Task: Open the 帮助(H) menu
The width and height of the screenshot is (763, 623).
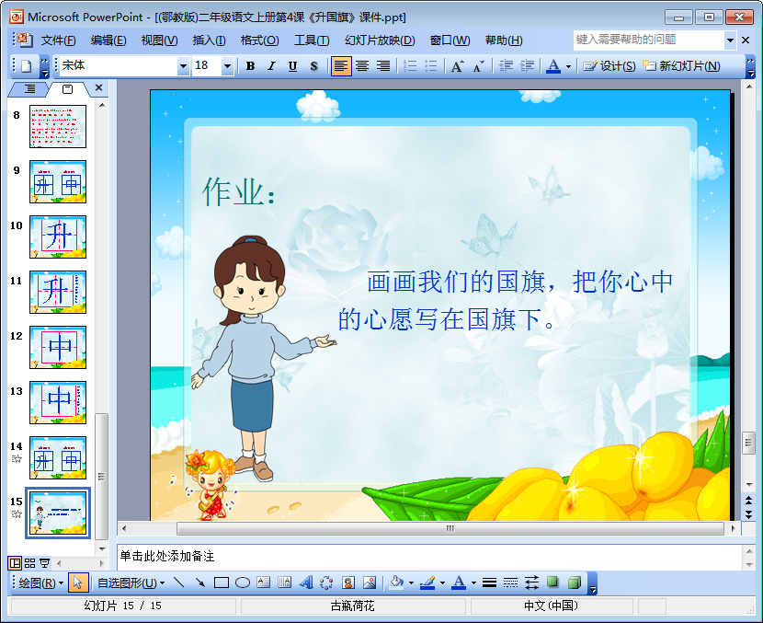Action: pyautogui.click(x=504, y=40)
